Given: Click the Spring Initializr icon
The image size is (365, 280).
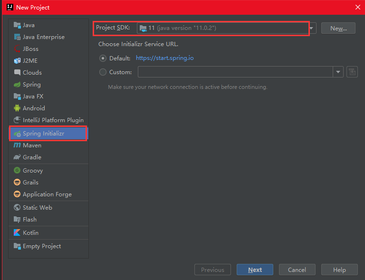Looking at the screenshot, I should (17, 134).
